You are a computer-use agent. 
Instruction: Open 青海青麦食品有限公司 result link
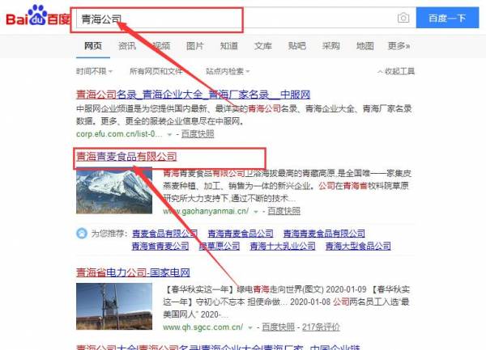126,157
